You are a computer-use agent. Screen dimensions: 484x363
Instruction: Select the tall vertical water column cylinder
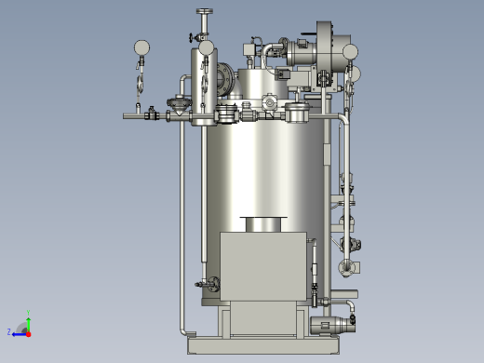[x=204, y=87]
